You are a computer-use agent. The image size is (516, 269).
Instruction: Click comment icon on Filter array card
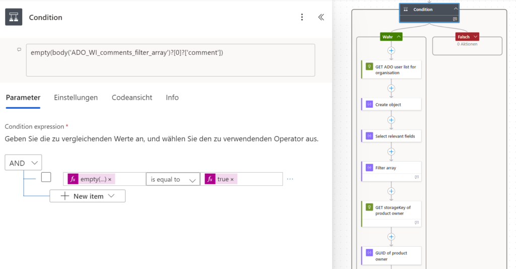417,177
